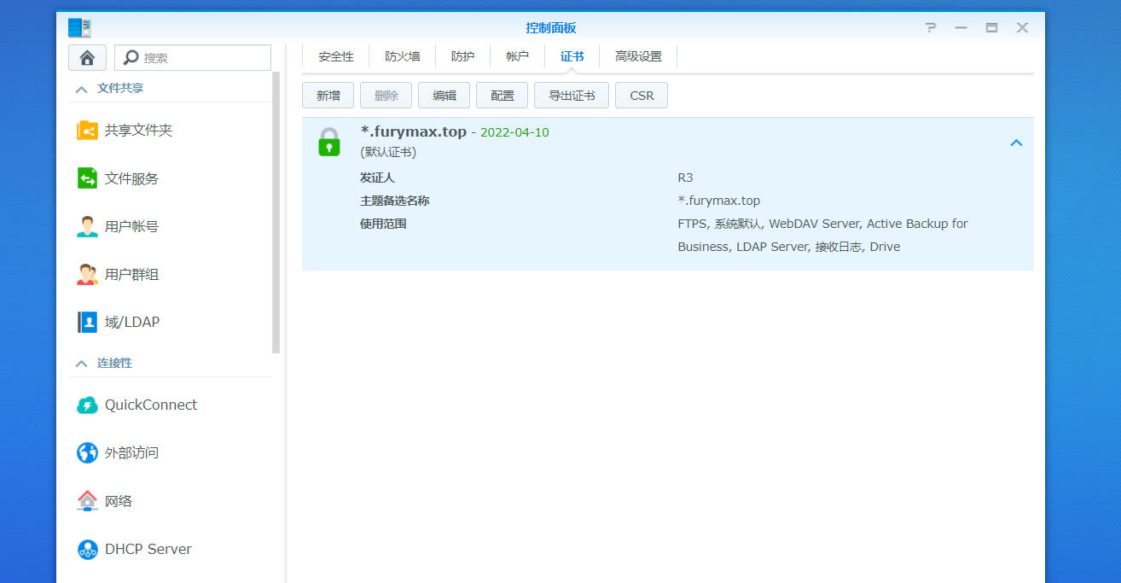Maximize the Control Panel window
1121x583 pixels.
(991, 27)
